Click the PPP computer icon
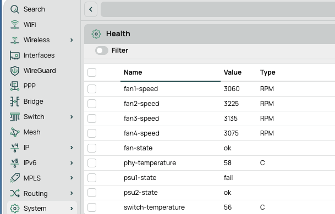This screenshot has height=214, width=335. (x=15, y=86)
